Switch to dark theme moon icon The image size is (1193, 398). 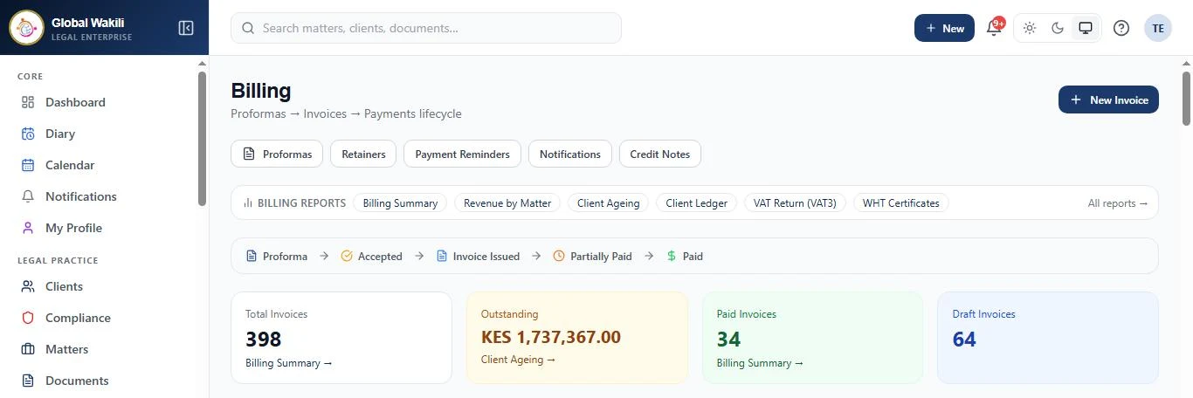click(1058, 28)
